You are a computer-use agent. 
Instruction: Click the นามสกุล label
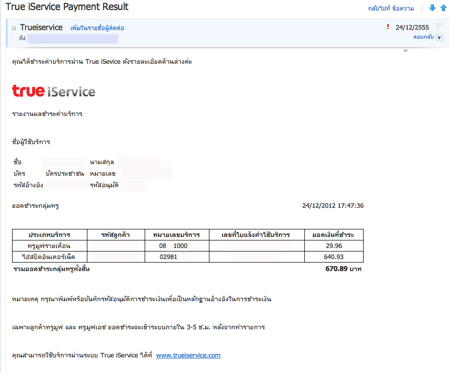tap(102, 162)
